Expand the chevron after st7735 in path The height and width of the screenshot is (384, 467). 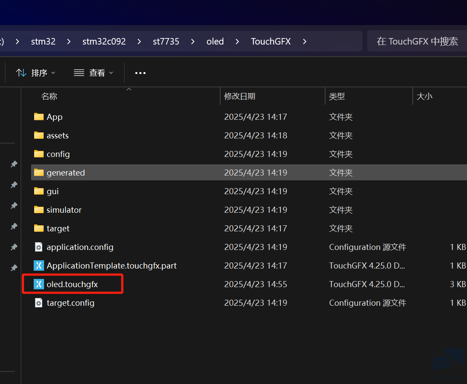pos(193,42)
